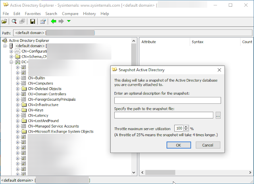The image size is (254, 184).
Task: Click the OU=Domain Controllers icon
Action: (x=24, y=94)
